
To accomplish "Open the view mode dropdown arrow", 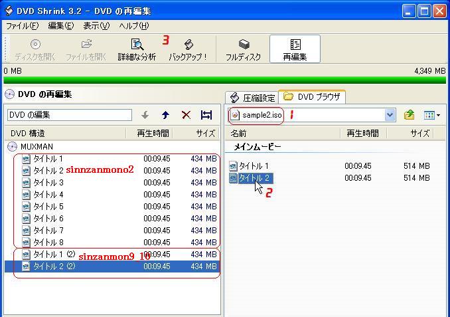I will point(438,116).
